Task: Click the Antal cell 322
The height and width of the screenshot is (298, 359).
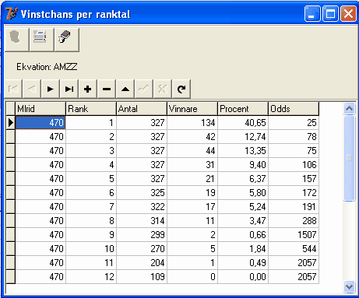Action: point(142,206)
